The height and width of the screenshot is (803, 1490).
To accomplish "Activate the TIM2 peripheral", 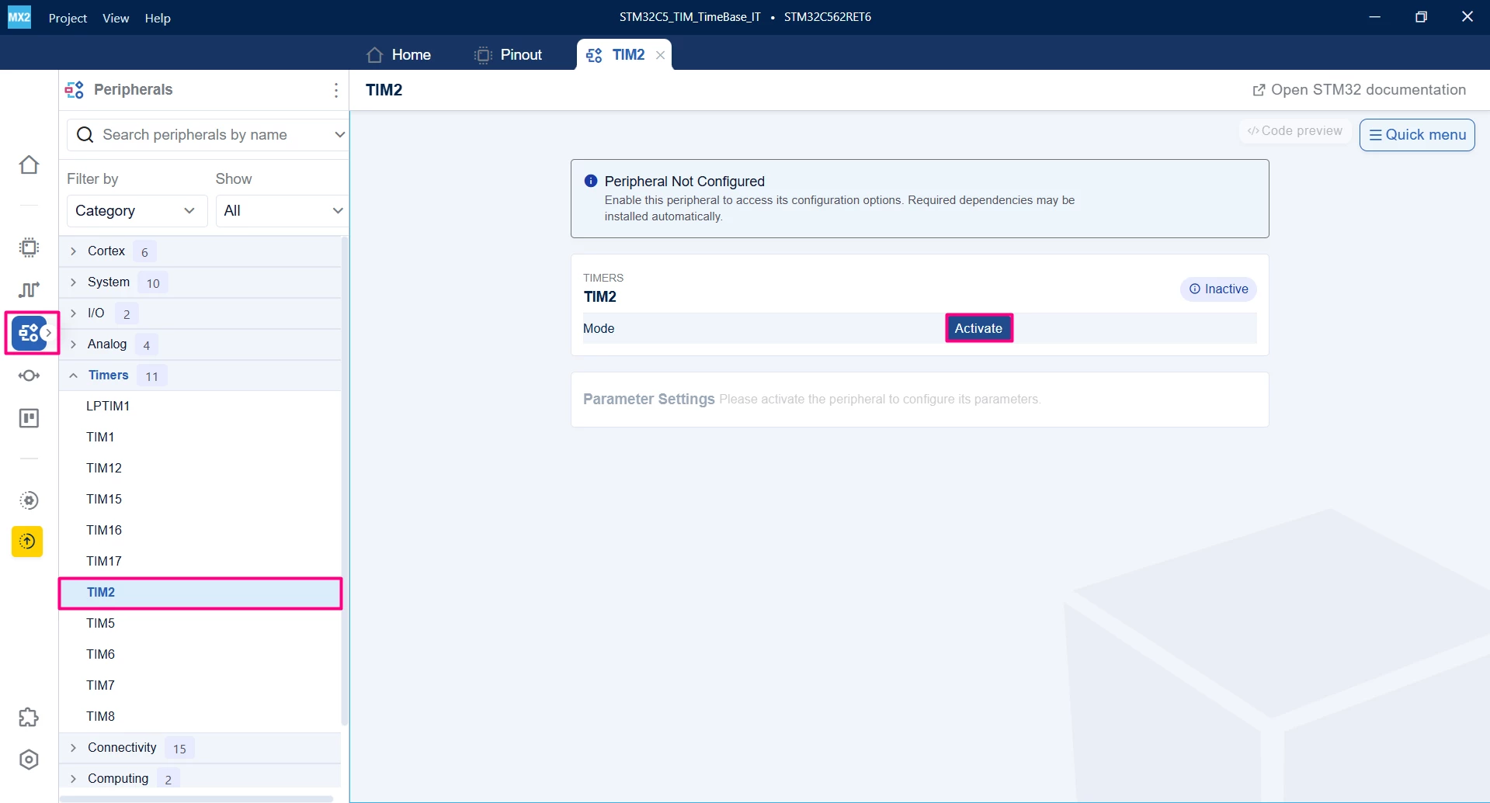I will (978, 328).
